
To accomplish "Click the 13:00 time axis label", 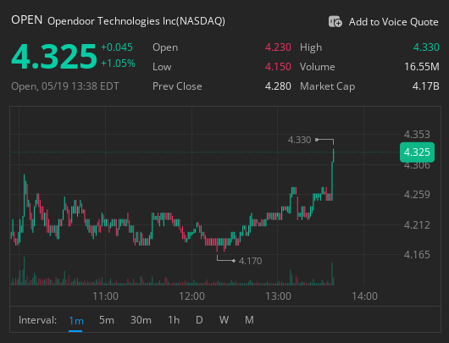I will click(x=278, y=296).
